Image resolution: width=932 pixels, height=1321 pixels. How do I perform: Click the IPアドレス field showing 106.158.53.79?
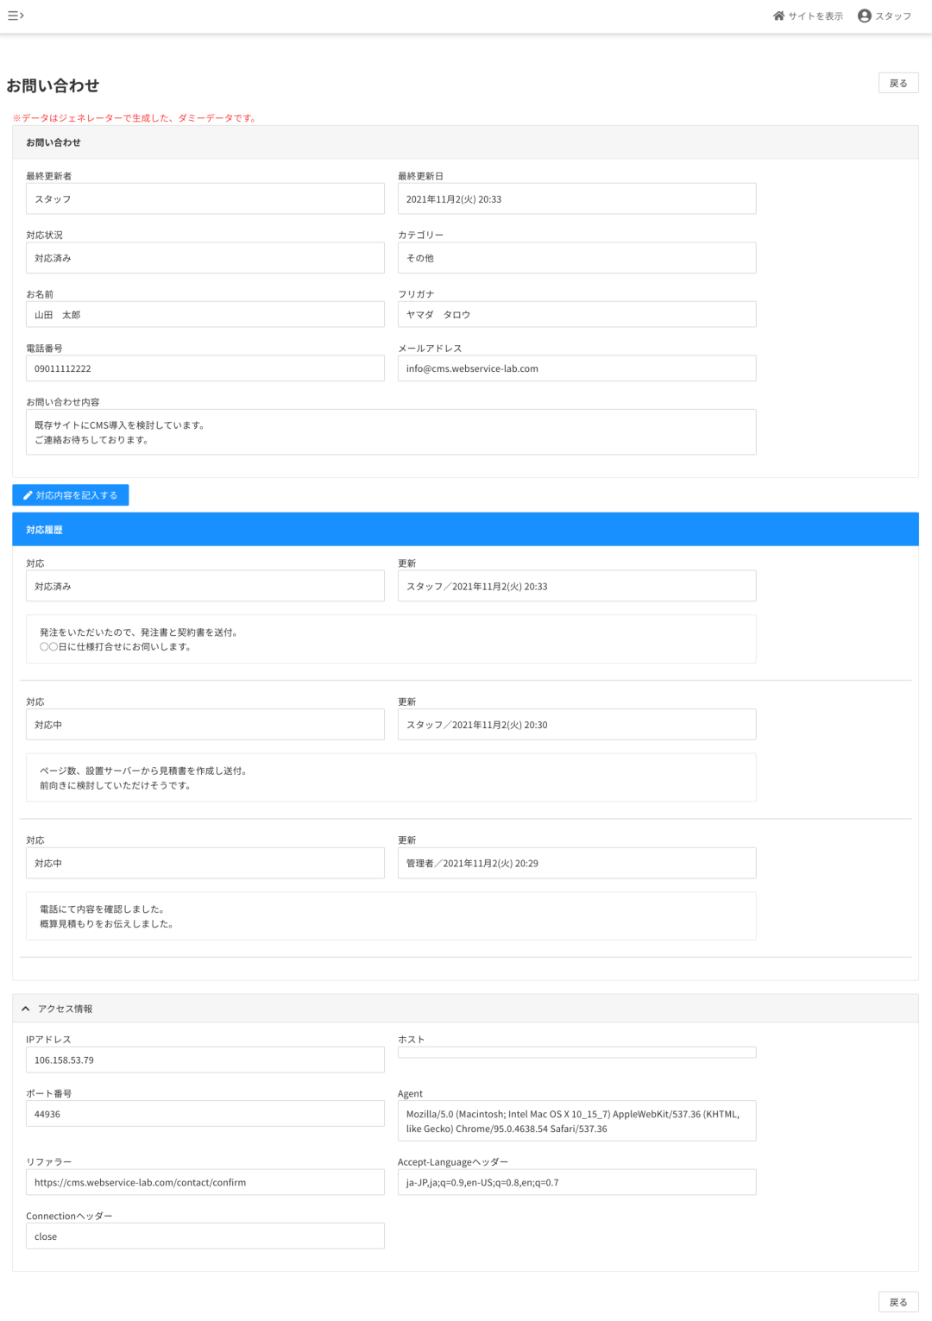[x=205, y=1059]
